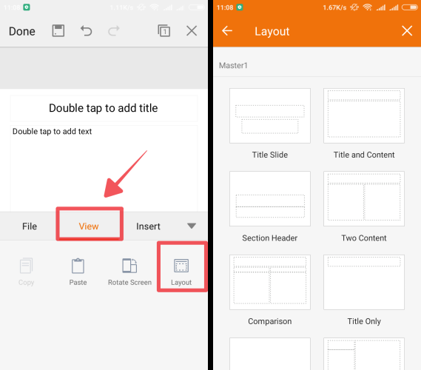Select the Title Only layout thumbnail
The width and height of the screenshot is (421, 370).
pyautogui.click(x=364, y=282)
